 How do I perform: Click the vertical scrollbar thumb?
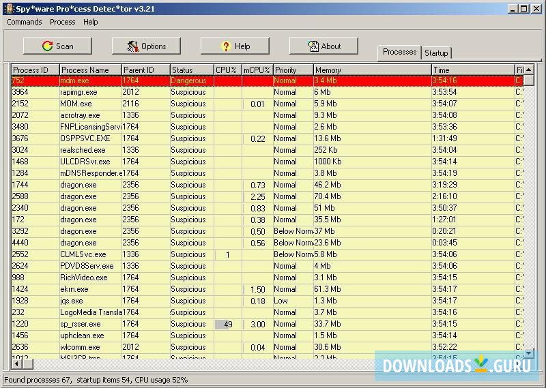528,80
